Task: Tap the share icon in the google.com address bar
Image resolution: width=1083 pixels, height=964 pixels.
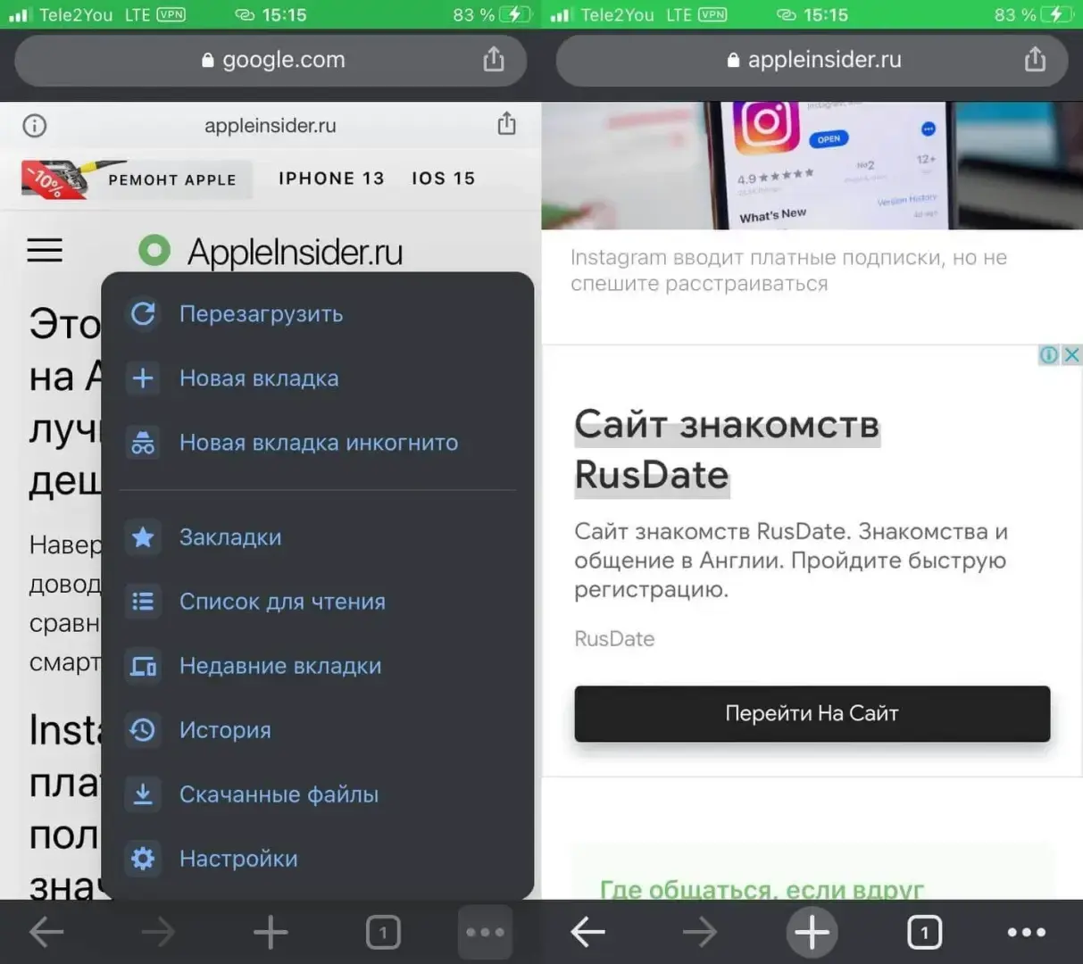Action: (494, 60)
